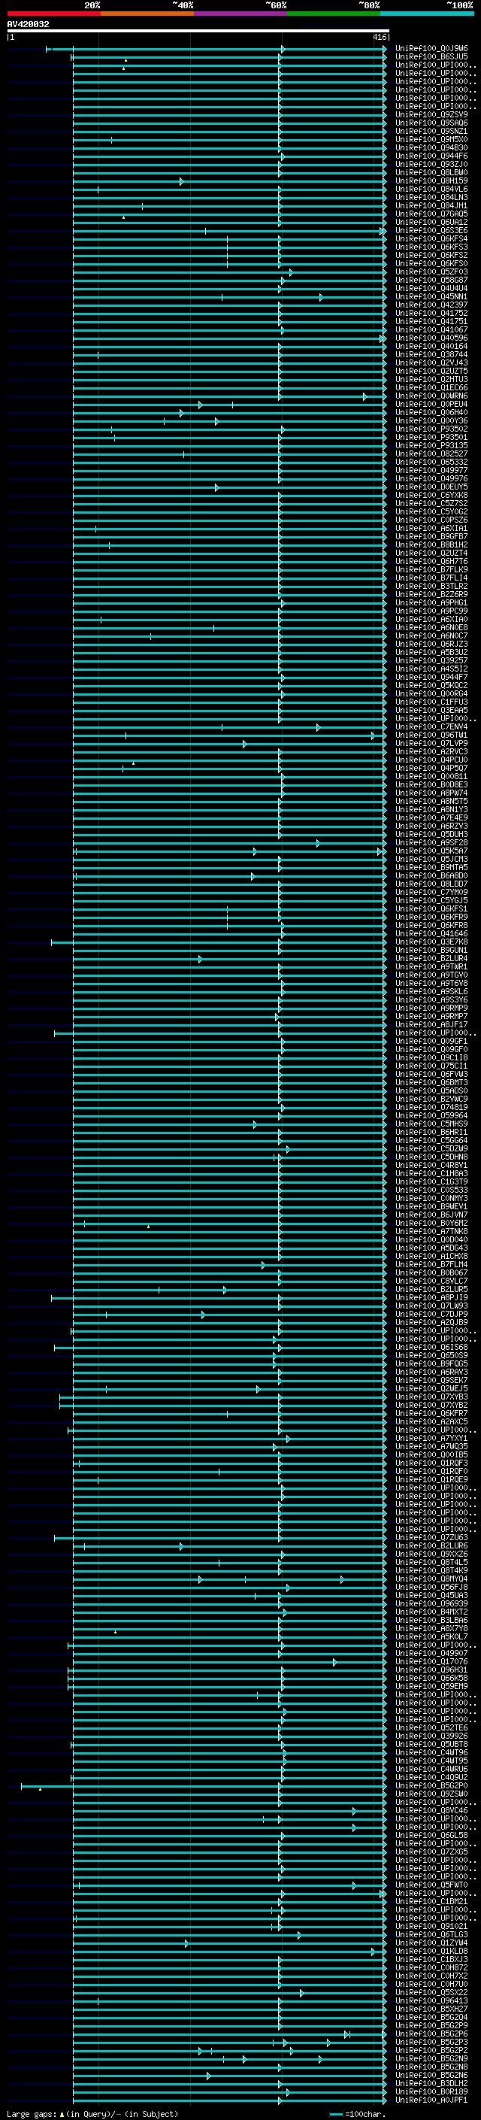Open the UniRef100_Q66K58 alignment
This screenshot has height=2120, width=481.
coord(431,1677)
